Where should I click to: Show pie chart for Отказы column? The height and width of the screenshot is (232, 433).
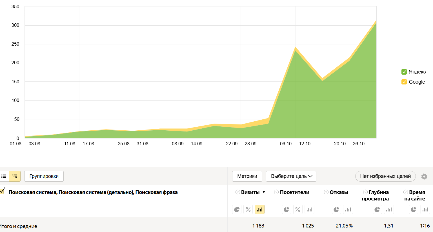[x=336, y=209]
